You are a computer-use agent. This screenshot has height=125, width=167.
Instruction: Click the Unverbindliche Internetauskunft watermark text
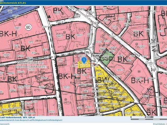pos(30,65)
